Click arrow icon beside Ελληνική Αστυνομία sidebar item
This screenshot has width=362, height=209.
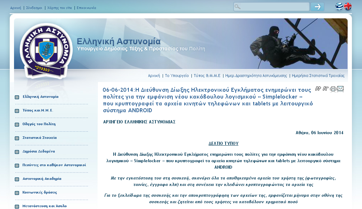(x=17, y=97)
